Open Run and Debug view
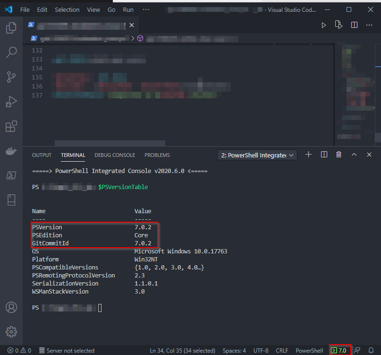381x355 pixels. [x=11, y=102]
